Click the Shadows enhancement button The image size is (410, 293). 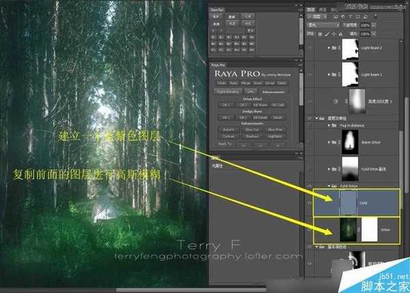[x=251, y=136]
